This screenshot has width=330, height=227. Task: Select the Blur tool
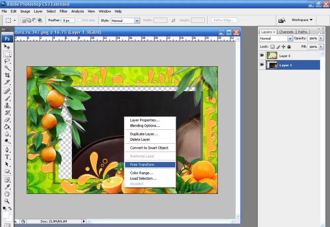click(x=7, y=134)
